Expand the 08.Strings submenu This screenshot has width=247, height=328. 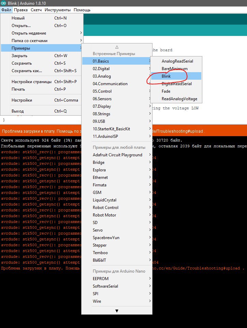tap(117, 114)
